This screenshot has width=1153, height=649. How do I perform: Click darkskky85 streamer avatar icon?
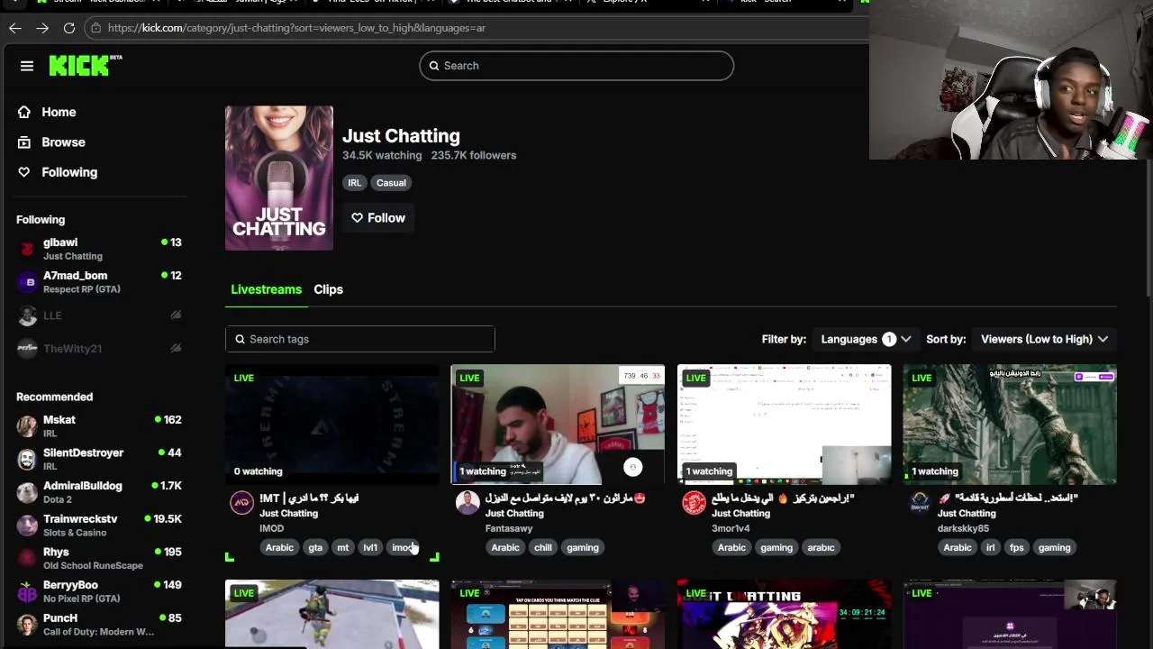(920, 503)
